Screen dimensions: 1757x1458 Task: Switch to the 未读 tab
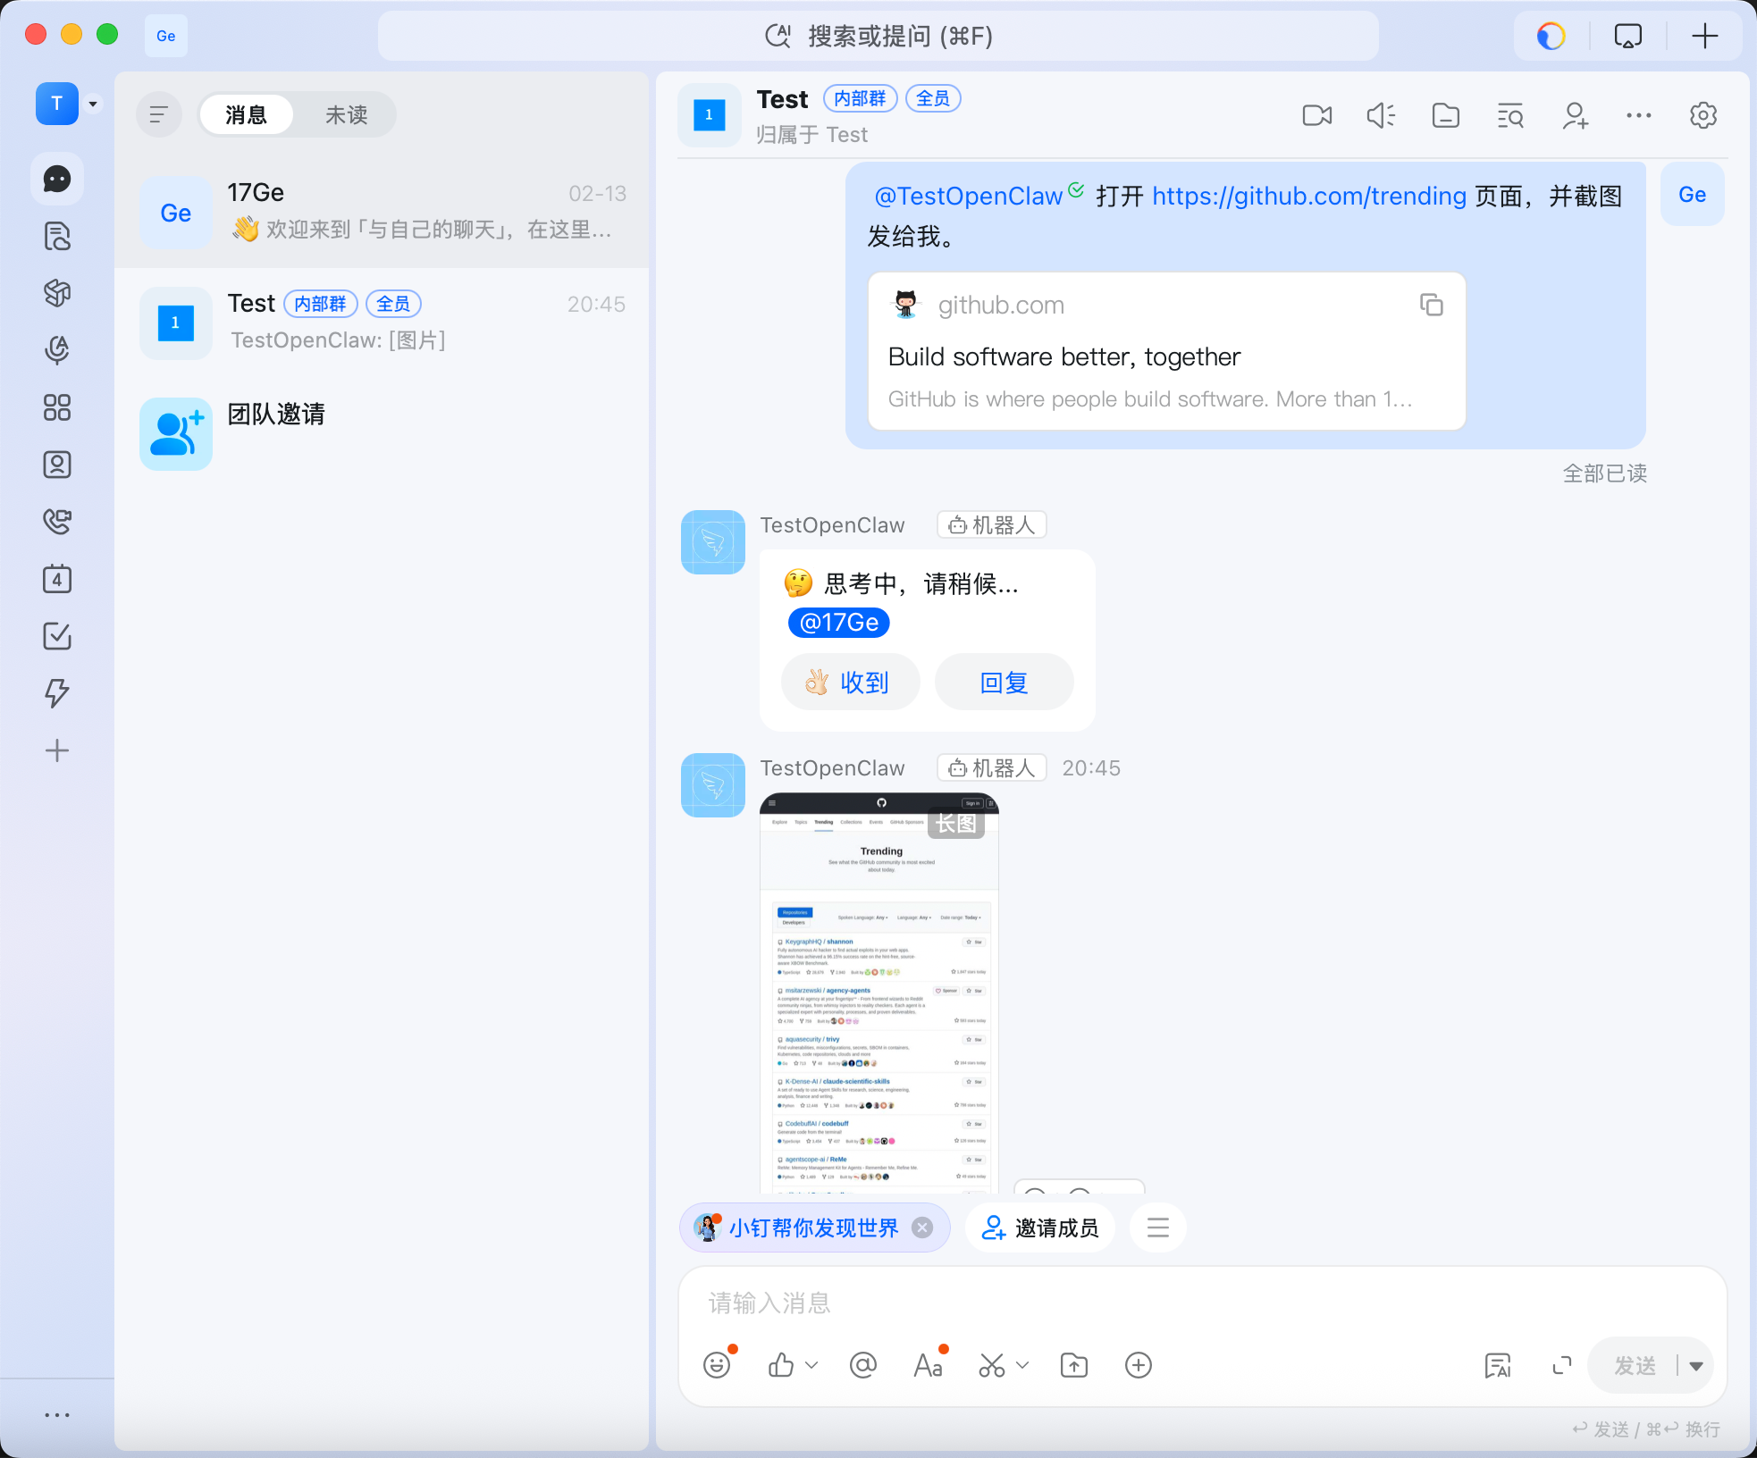(x=346, y=115)
